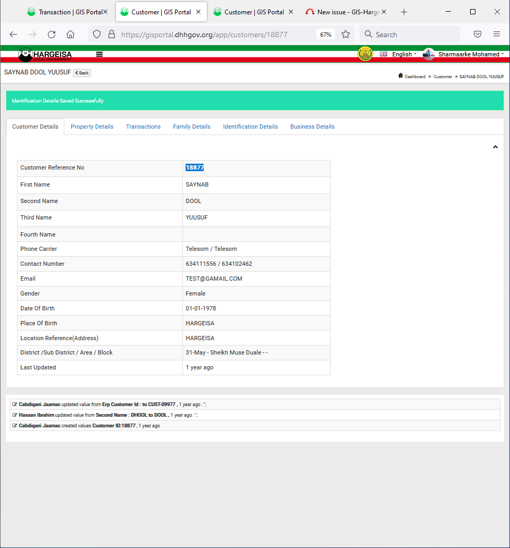This screenshot has width=510, height=548.
Task: Click the SAYNAB DOOL YUUSUF page heading
Action: tap(37, 72)
